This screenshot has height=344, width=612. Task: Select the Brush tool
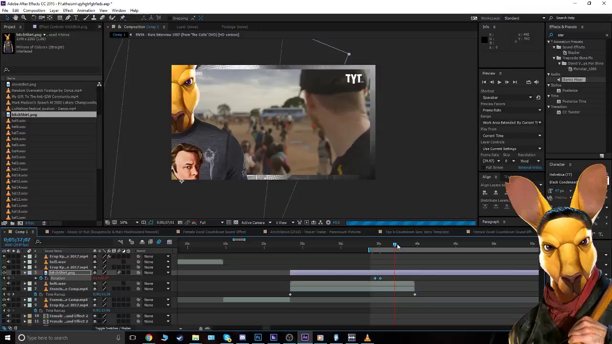coord(85,18)
